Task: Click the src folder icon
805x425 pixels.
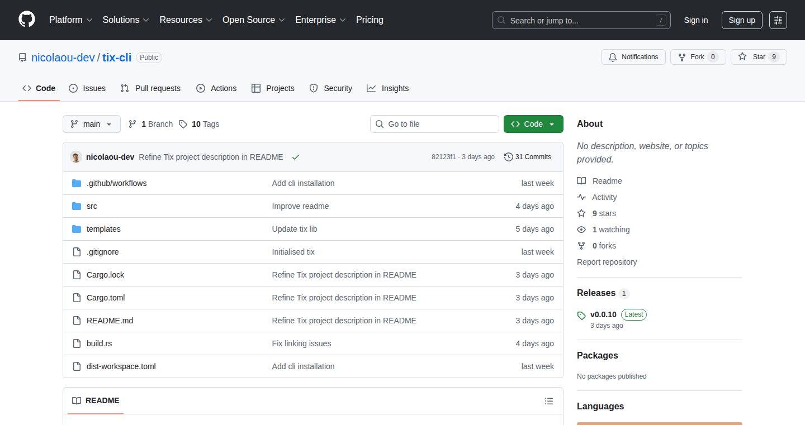Action: (77, 206)
